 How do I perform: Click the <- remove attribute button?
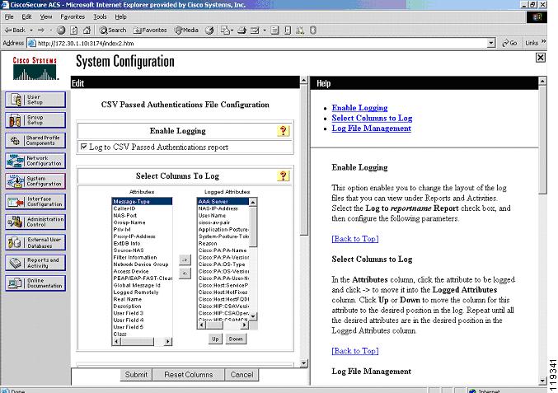point(185,274)
